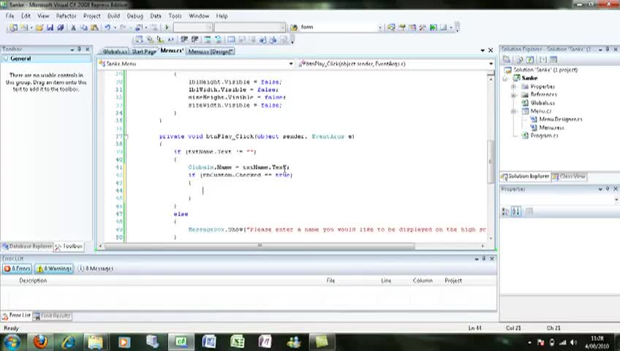Image resolution: width=620 pixels, height=351 pixels.
Task: Open Visual C# from the taskbar
Action: click(181, 342)
